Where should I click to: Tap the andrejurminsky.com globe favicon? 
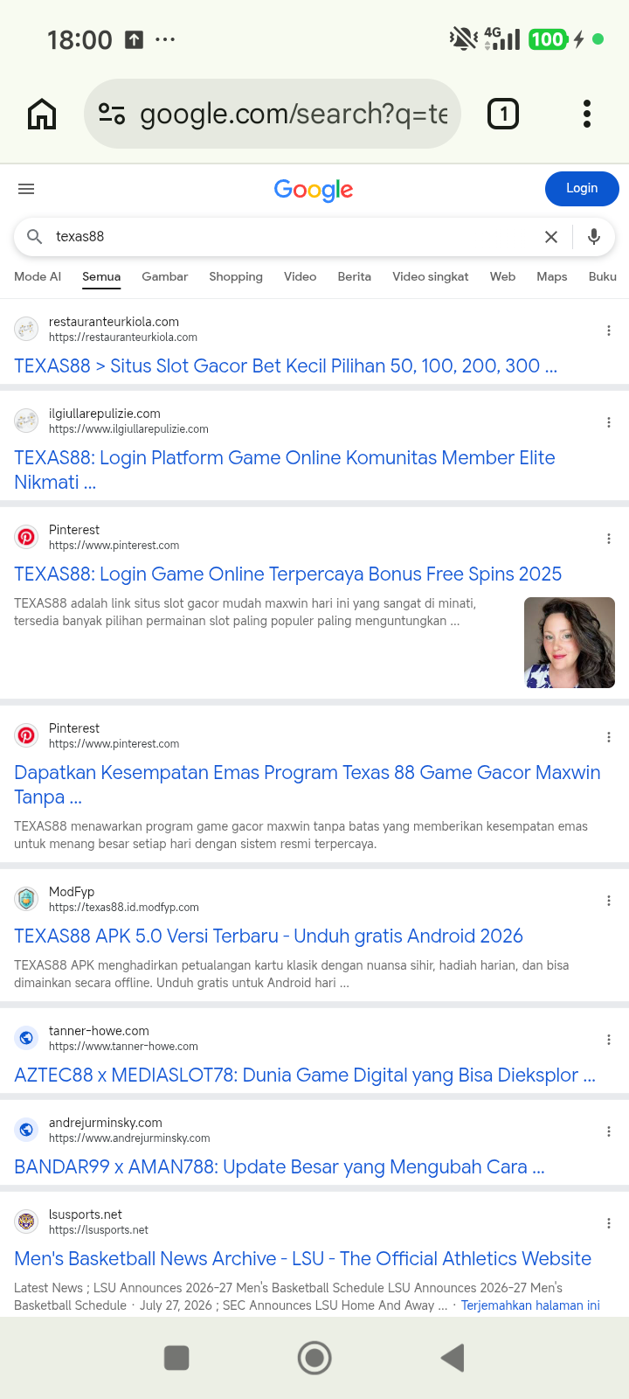coord(26,1130)
